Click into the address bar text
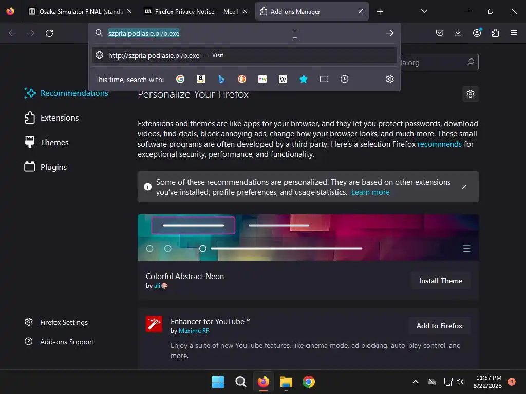The image size is (526, 394). click(144, 33)
